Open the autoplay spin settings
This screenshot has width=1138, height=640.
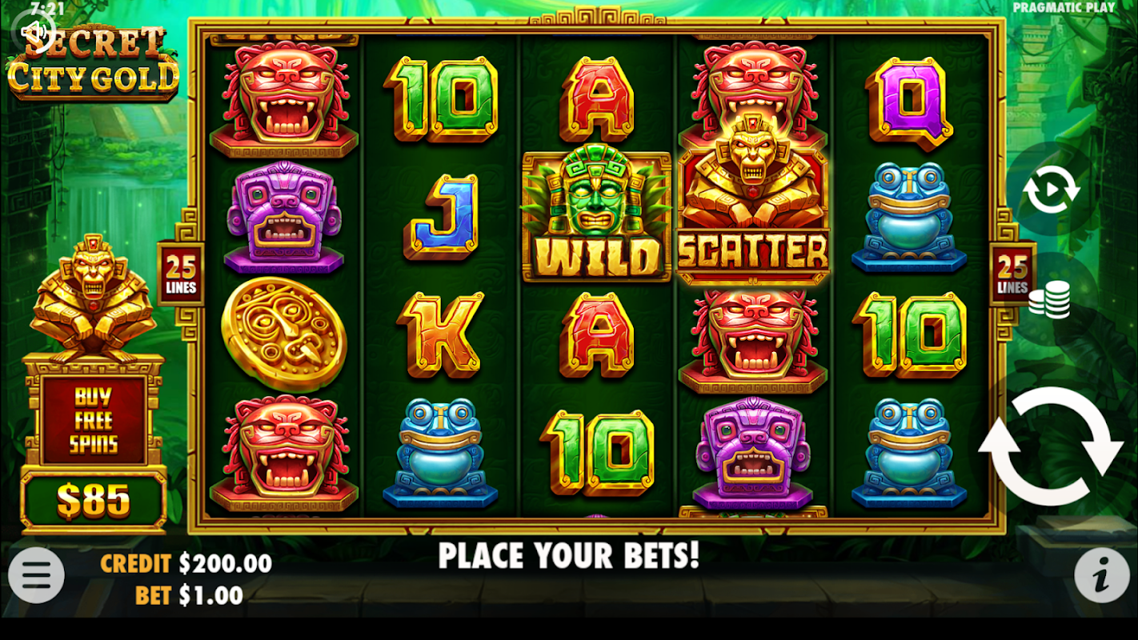[x=1051, y=191]
